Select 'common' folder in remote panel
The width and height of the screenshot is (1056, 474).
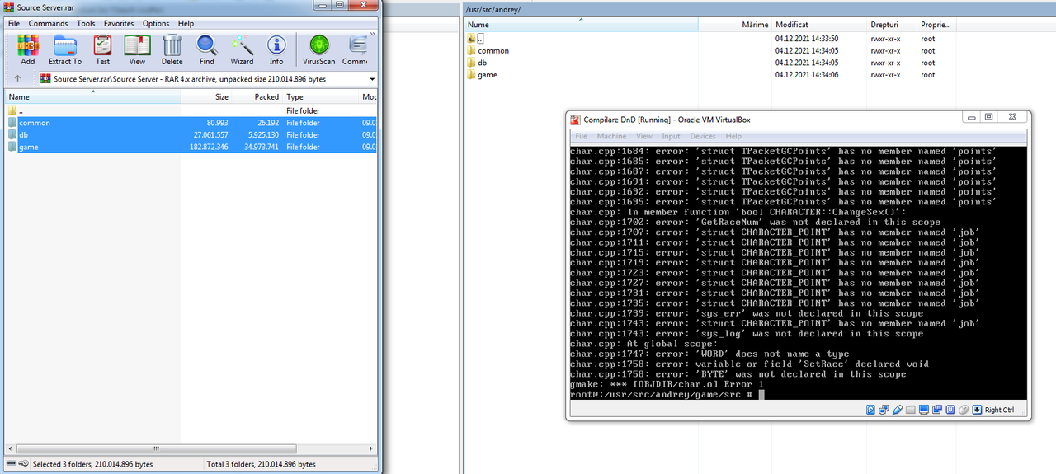[x=488, y=50]
